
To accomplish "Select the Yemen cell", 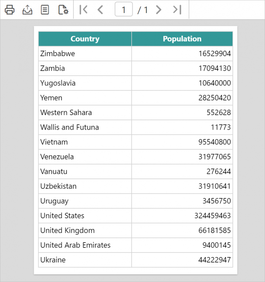I will pos(85,98).
